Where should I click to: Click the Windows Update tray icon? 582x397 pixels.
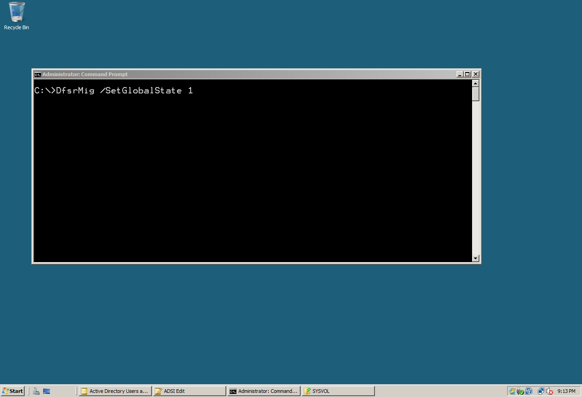click(513, 391)
